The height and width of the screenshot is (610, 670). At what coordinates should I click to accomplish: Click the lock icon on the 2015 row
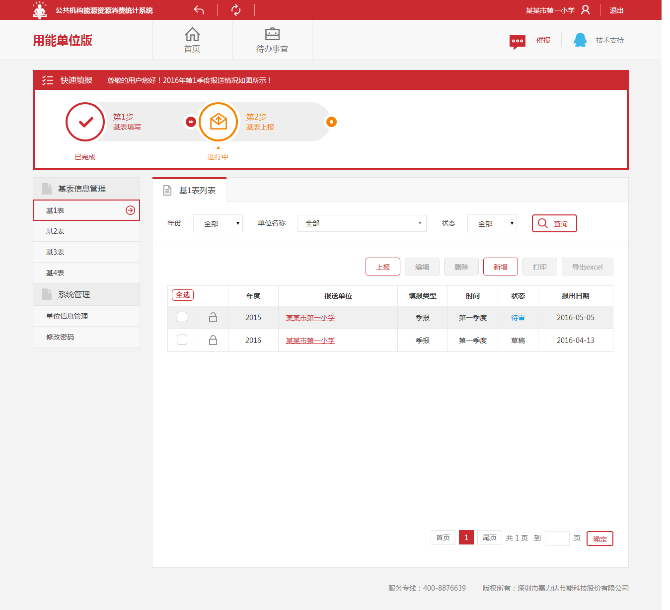(x=213, y=317)
